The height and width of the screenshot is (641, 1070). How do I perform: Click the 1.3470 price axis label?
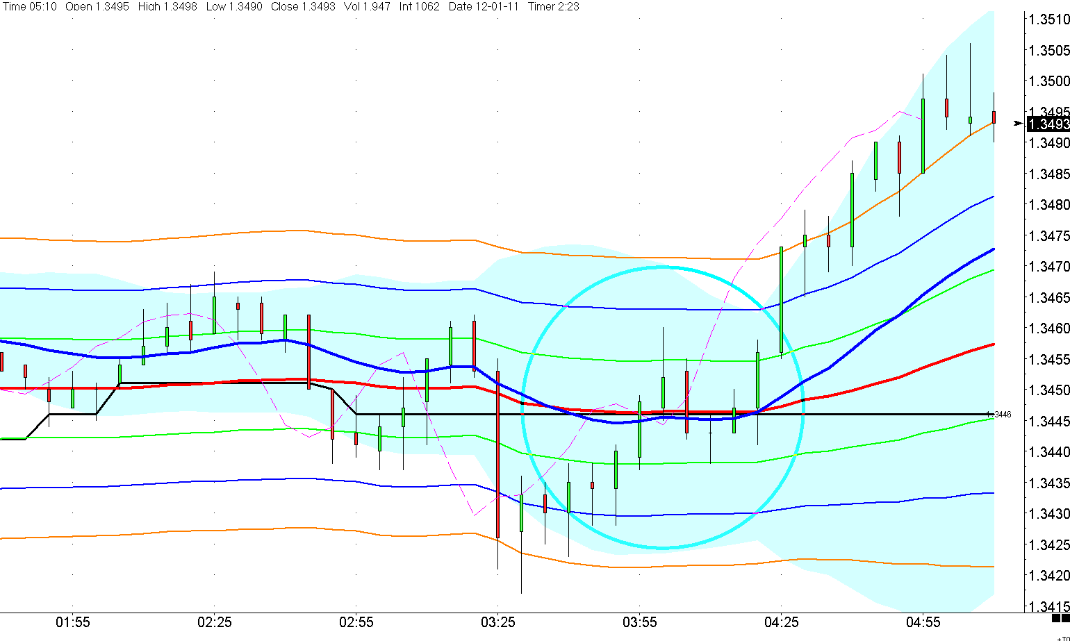pyautogui.click(x=1049, y=267)
